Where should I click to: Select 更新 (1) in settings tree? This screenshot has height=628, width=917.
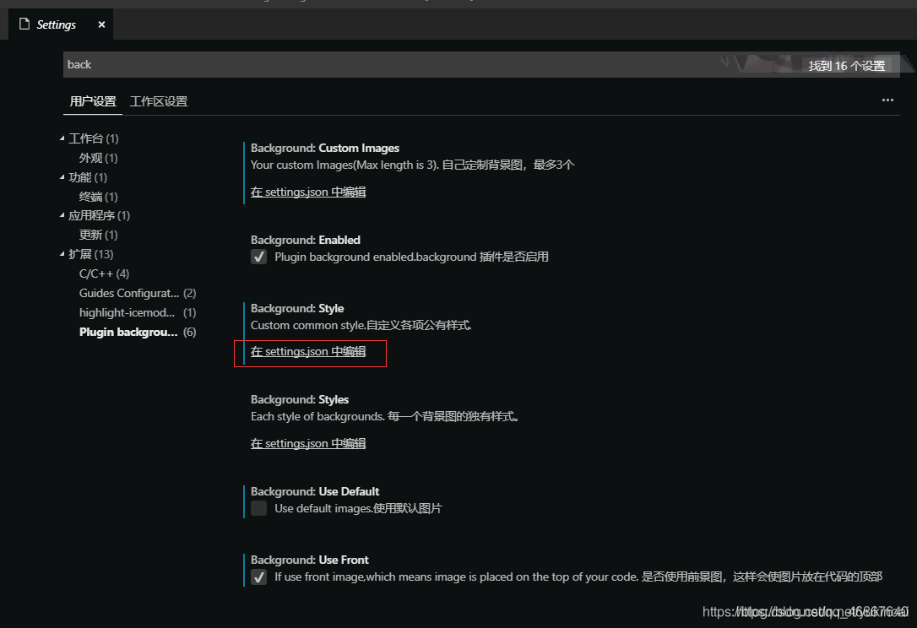click(98, 235)
